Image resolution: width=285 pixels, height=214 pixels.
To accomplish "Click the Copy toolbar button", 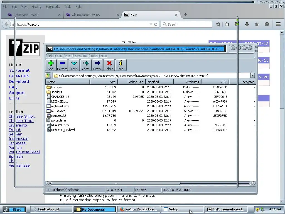I will (x=85, y=65).
